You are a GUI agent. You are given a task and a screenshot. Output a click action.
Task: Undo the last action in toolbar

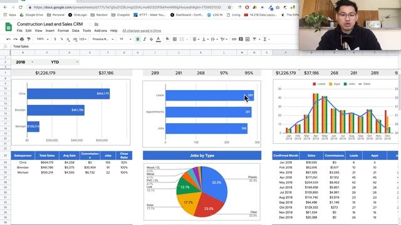8,39
